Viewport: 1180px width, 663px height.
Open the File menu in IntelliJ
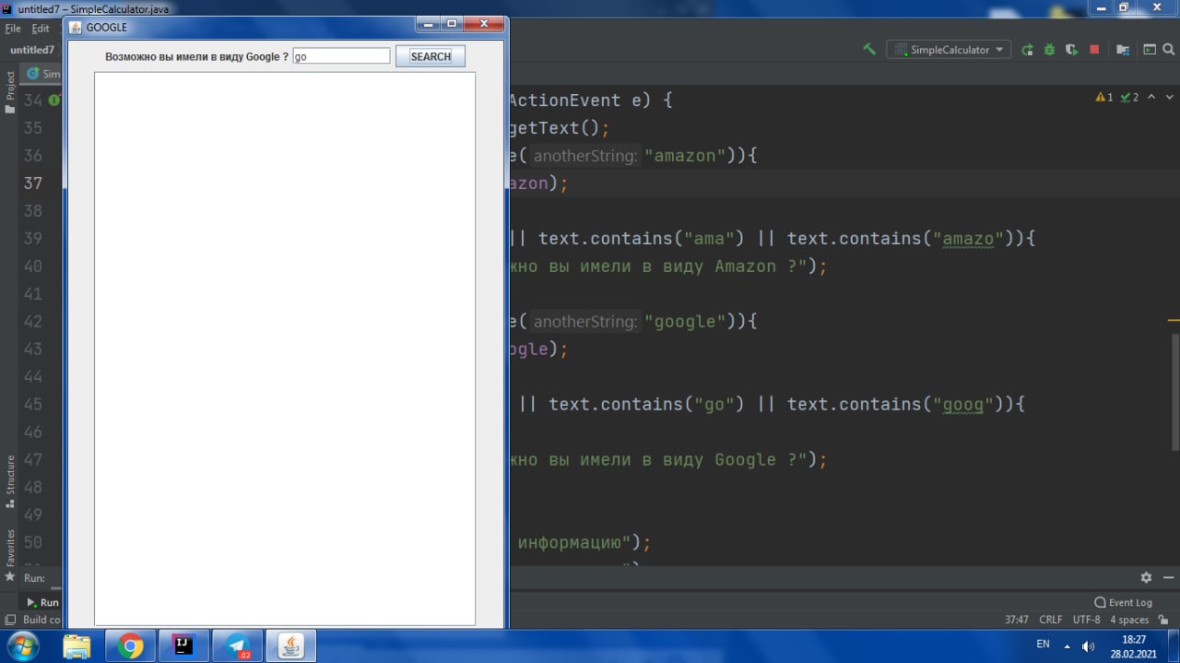coord(13,29)
